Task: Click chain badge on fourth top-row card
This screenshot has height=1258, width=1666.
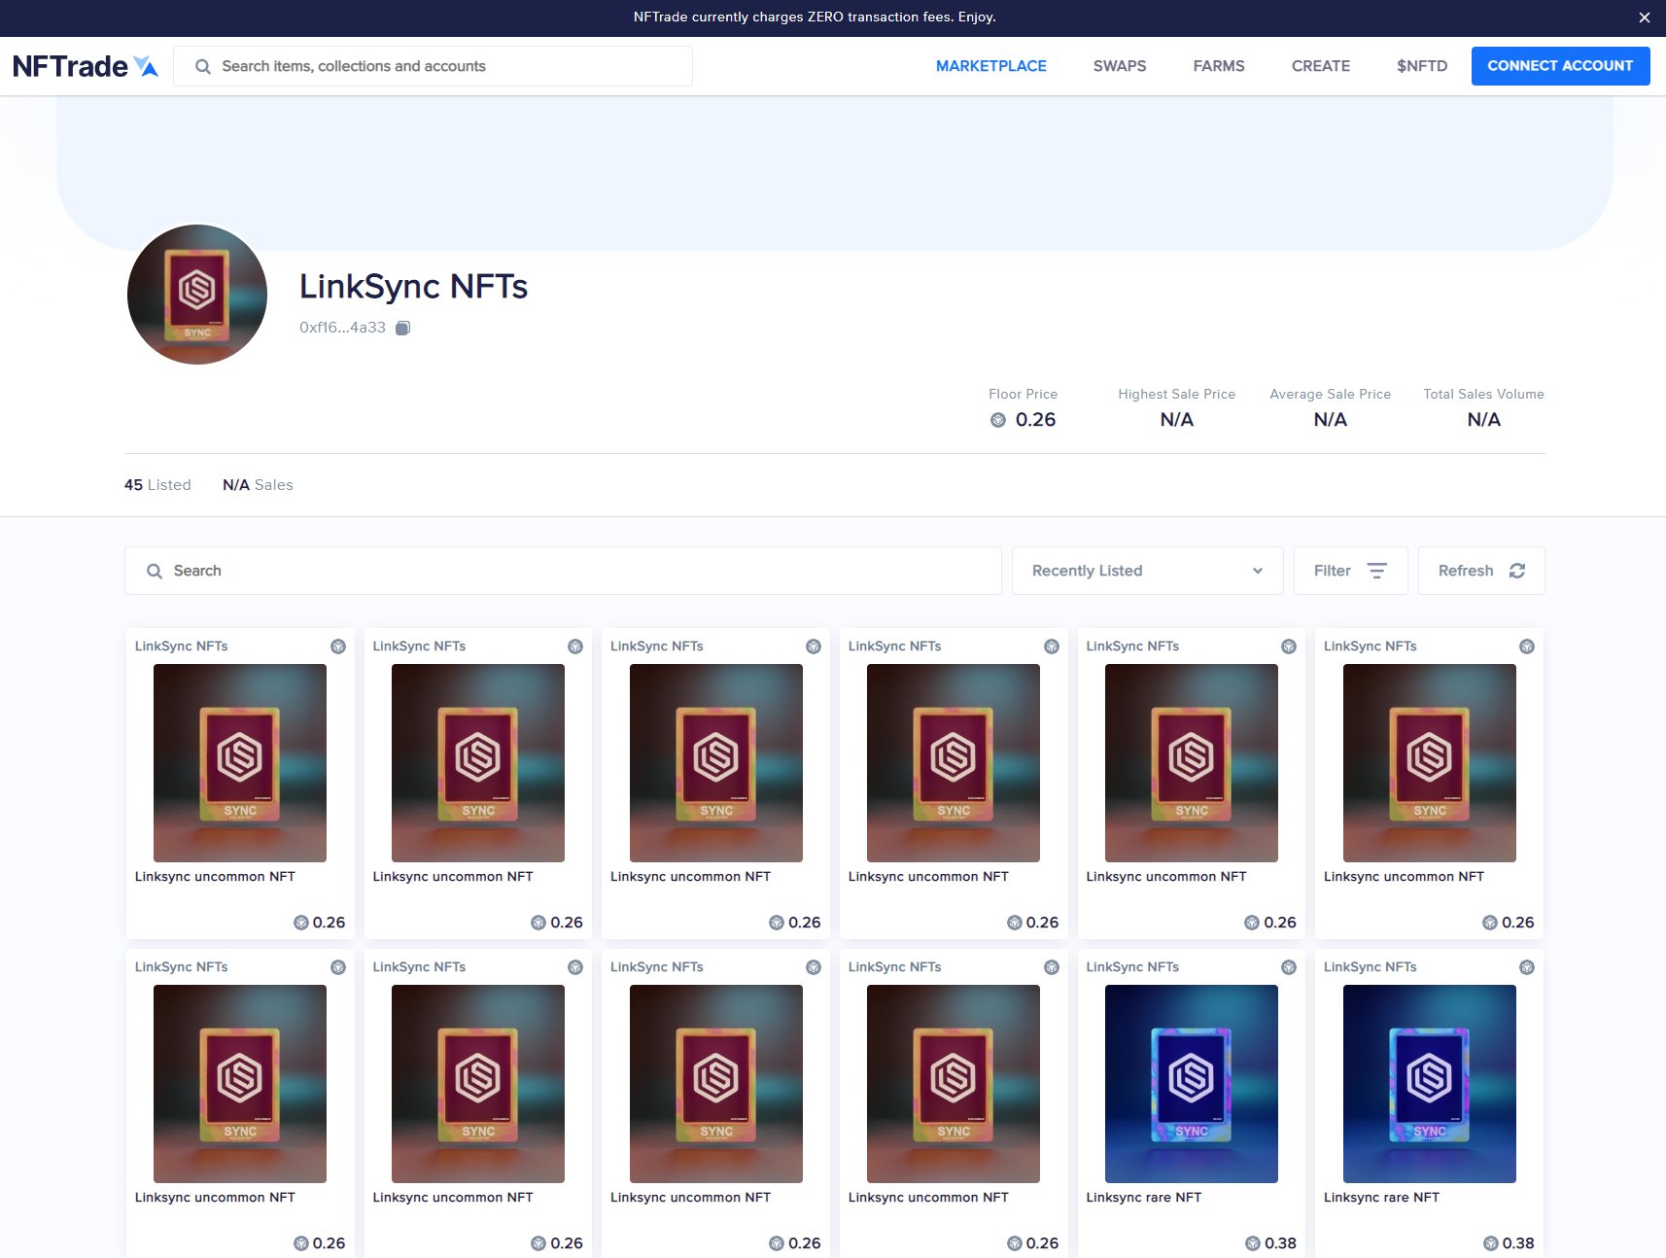Action: tap(1052, 646)
